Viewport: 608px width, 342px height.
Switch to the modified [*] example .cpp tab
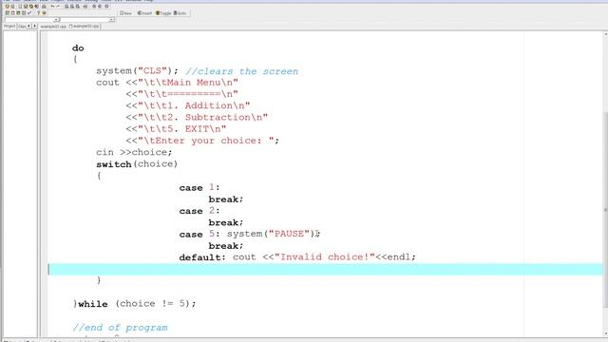85,27
